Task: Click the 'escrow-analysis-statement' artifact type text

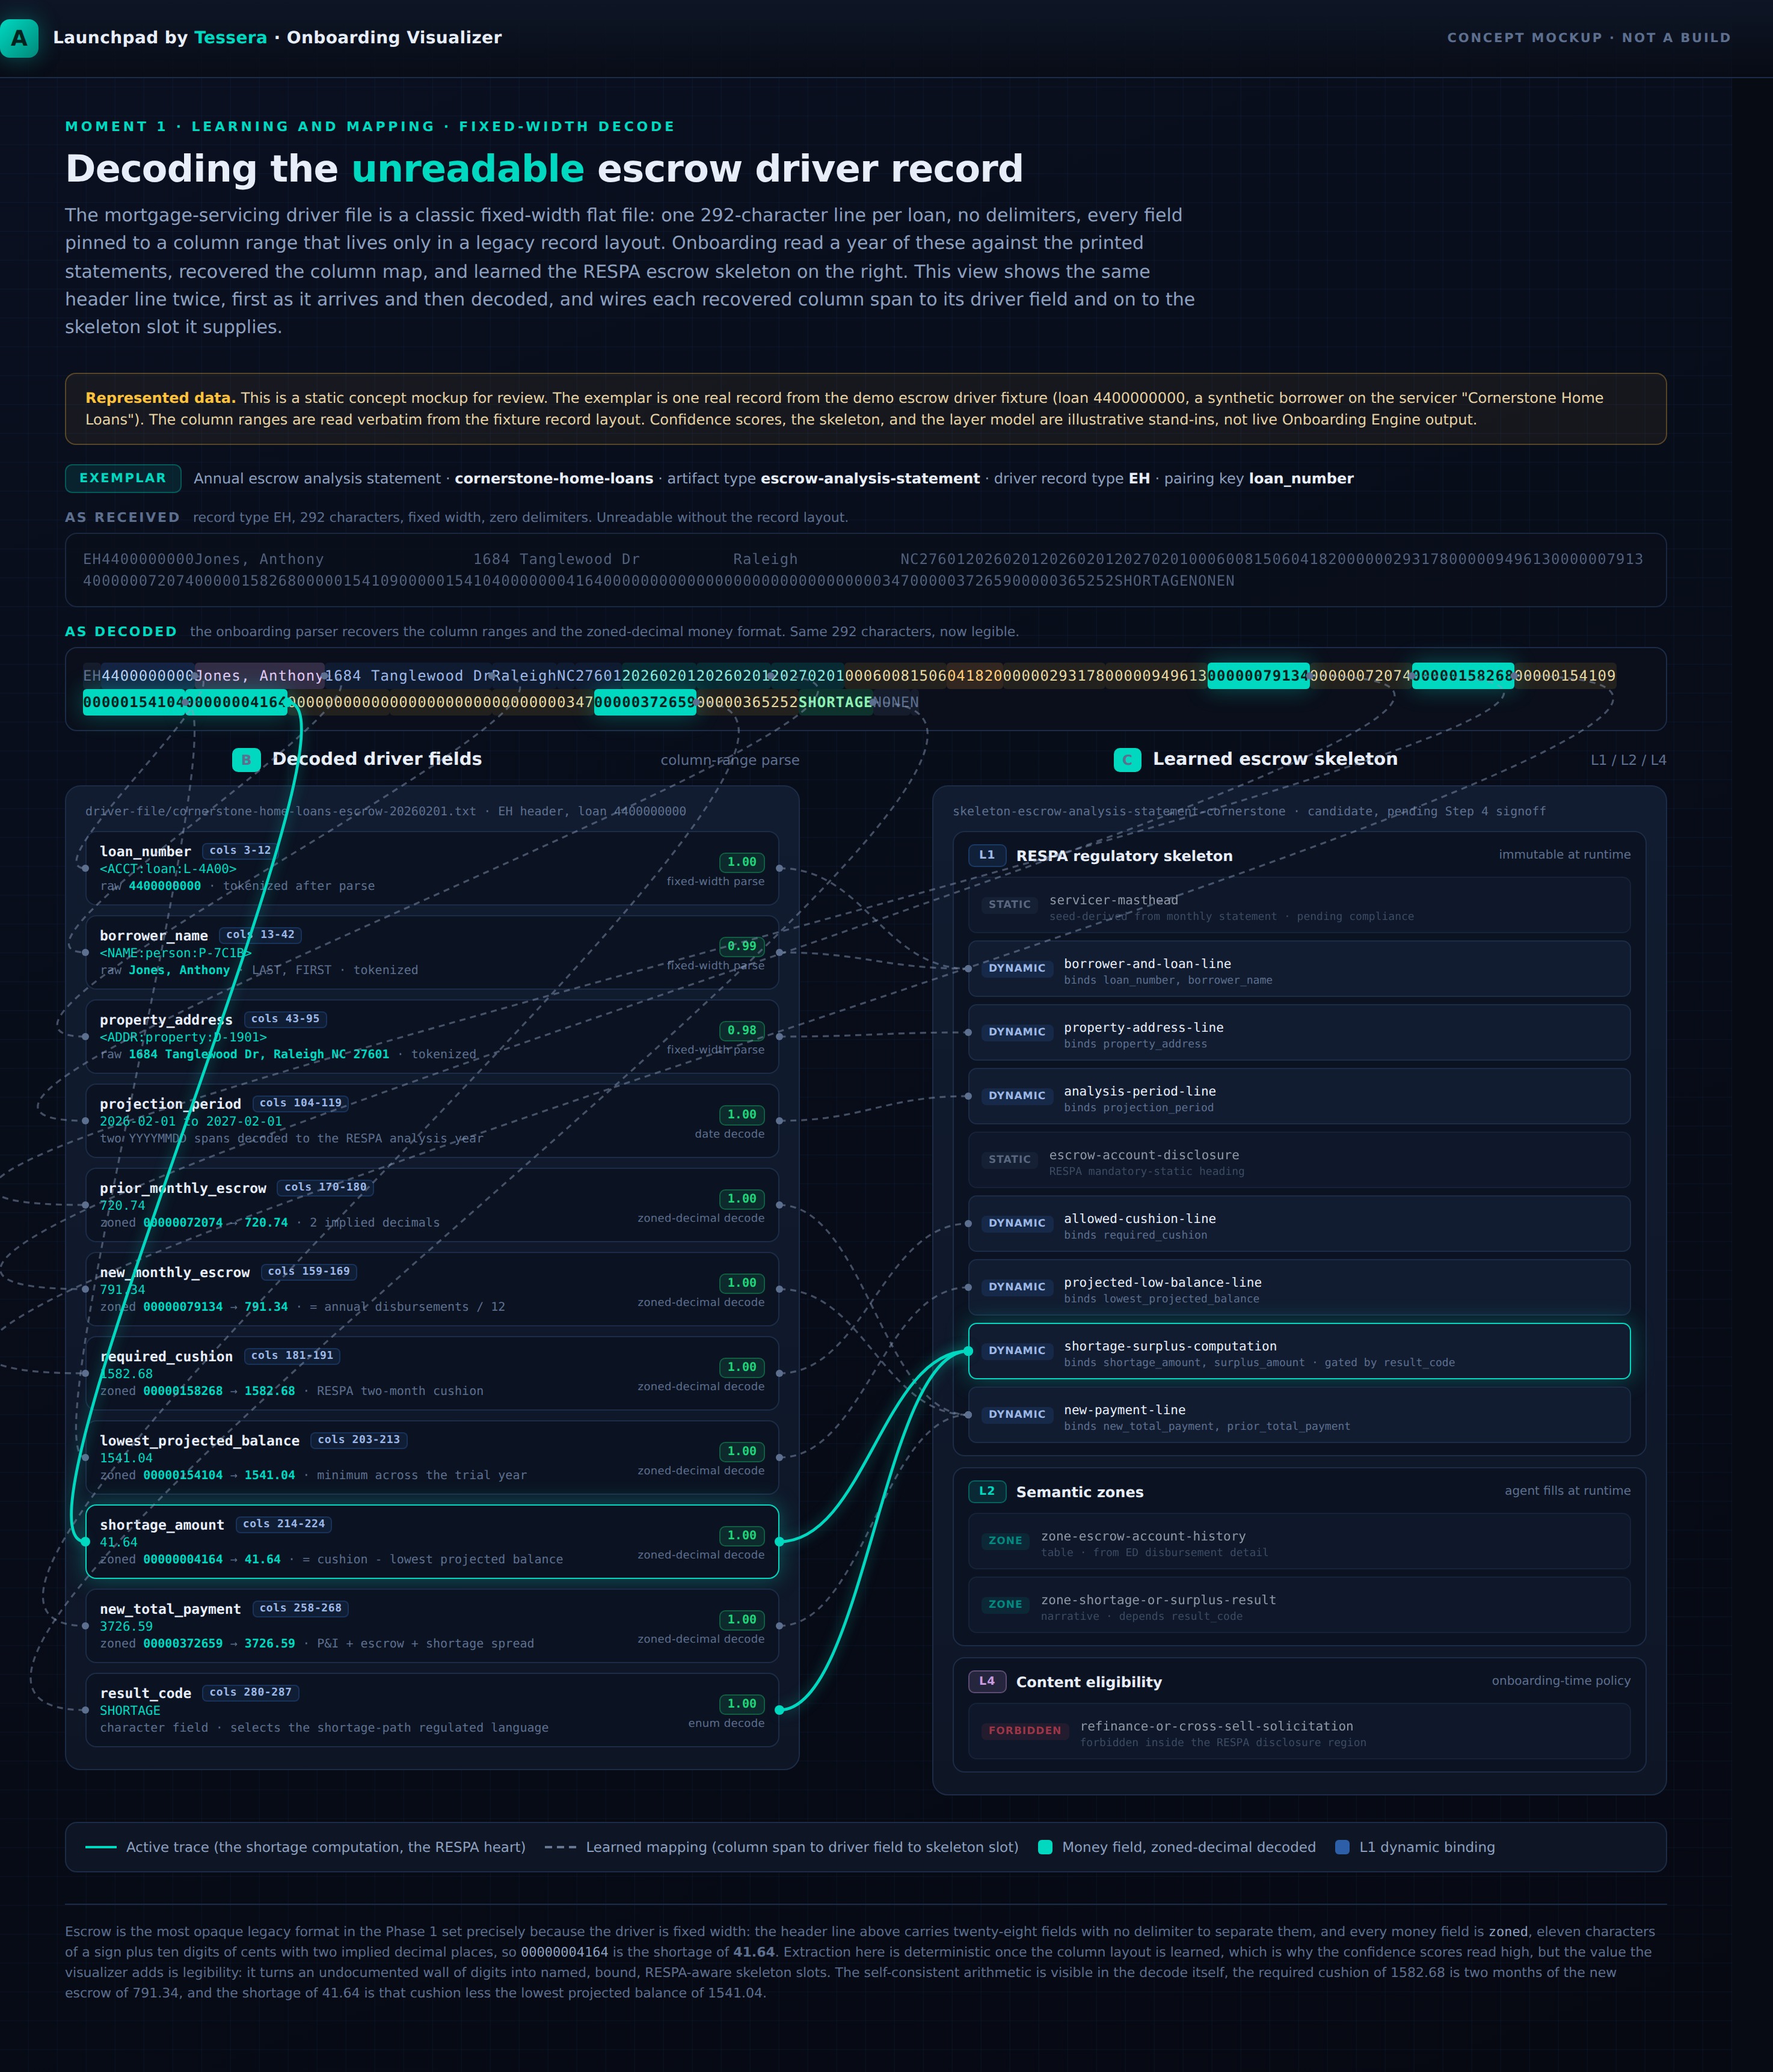Action: coord(870,478)
